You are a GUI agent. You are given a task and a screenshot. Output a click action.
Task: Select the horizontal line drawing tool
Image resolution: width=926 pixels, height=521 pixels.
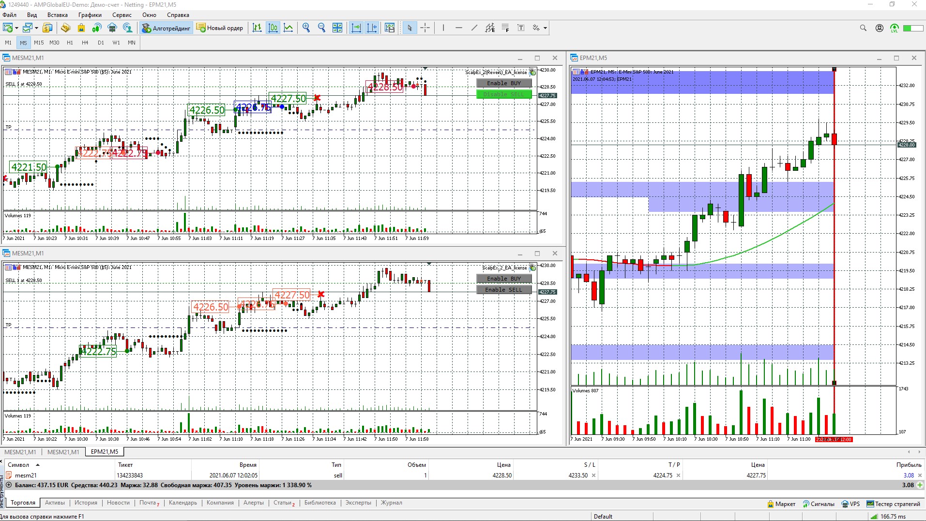click(x=458, y=28)
